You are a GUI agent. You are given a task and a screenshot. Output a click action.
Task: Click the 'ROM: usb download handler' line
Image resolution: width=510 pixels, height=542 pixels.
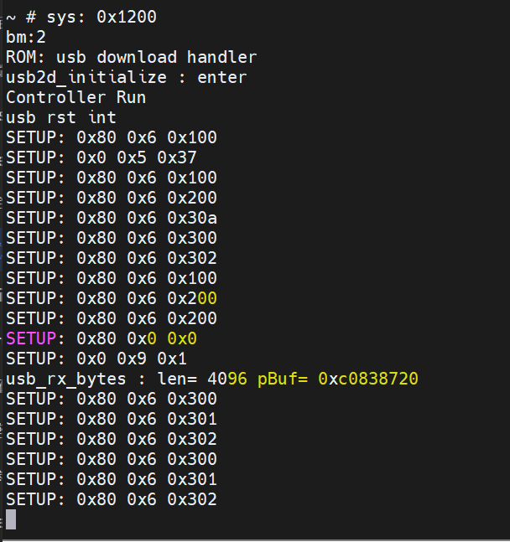(x=132, y=57)
